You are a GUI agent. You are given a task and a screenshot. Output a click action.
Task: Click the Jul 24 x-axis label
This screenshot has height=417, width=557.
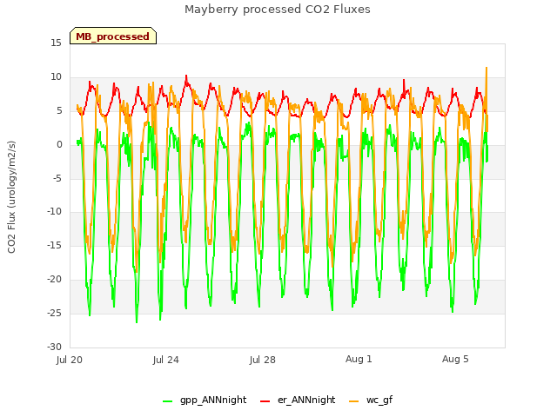[x=166, y=360]
